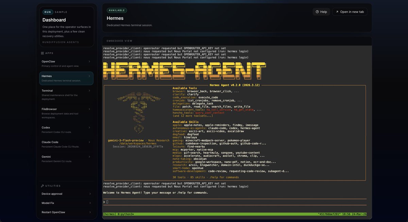Click the leisure: find-nearby line
The height and width of the screenshot is (222, 408).
tap(189, 146)
